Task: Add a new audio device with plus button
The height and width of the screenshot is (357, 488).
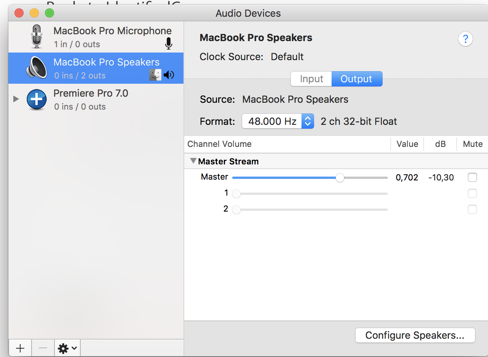Action: pos(20,348)
